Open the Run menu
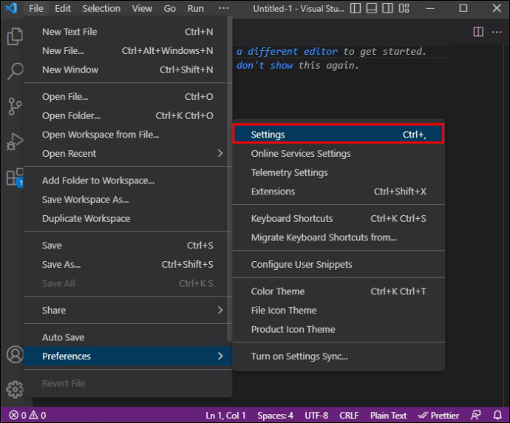 click(x=195, y=8)
